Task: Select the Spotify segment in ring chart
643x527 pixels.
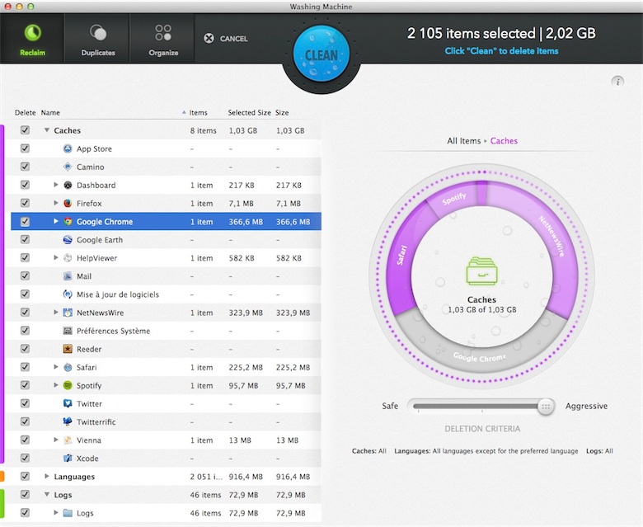Action: [454, 198]
